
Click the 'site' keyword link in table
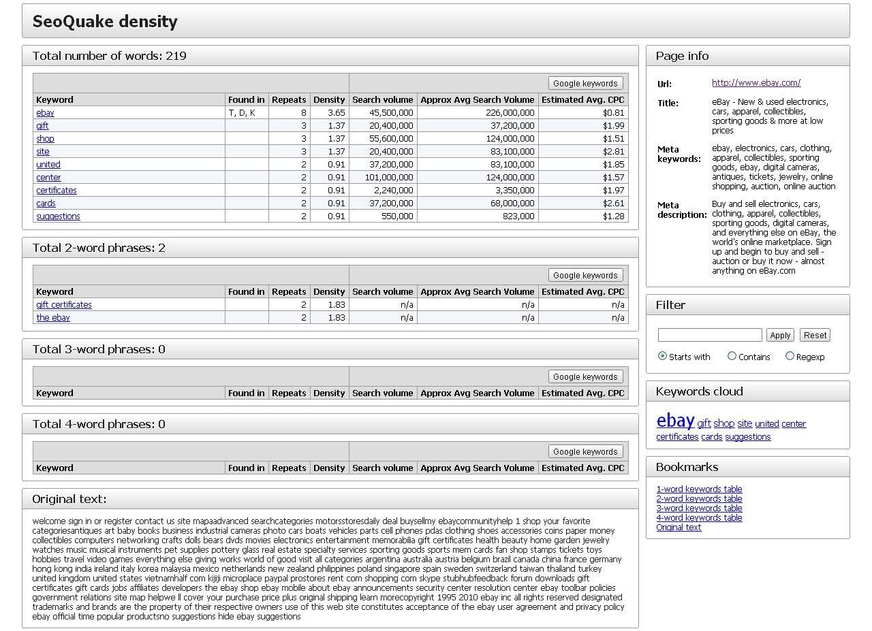pyautogui.click(x=42, y=152)
